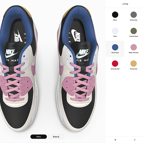143x143 pixels.
Task: Pick the Honeycomb yellow swatch
Action: point(133,64)
